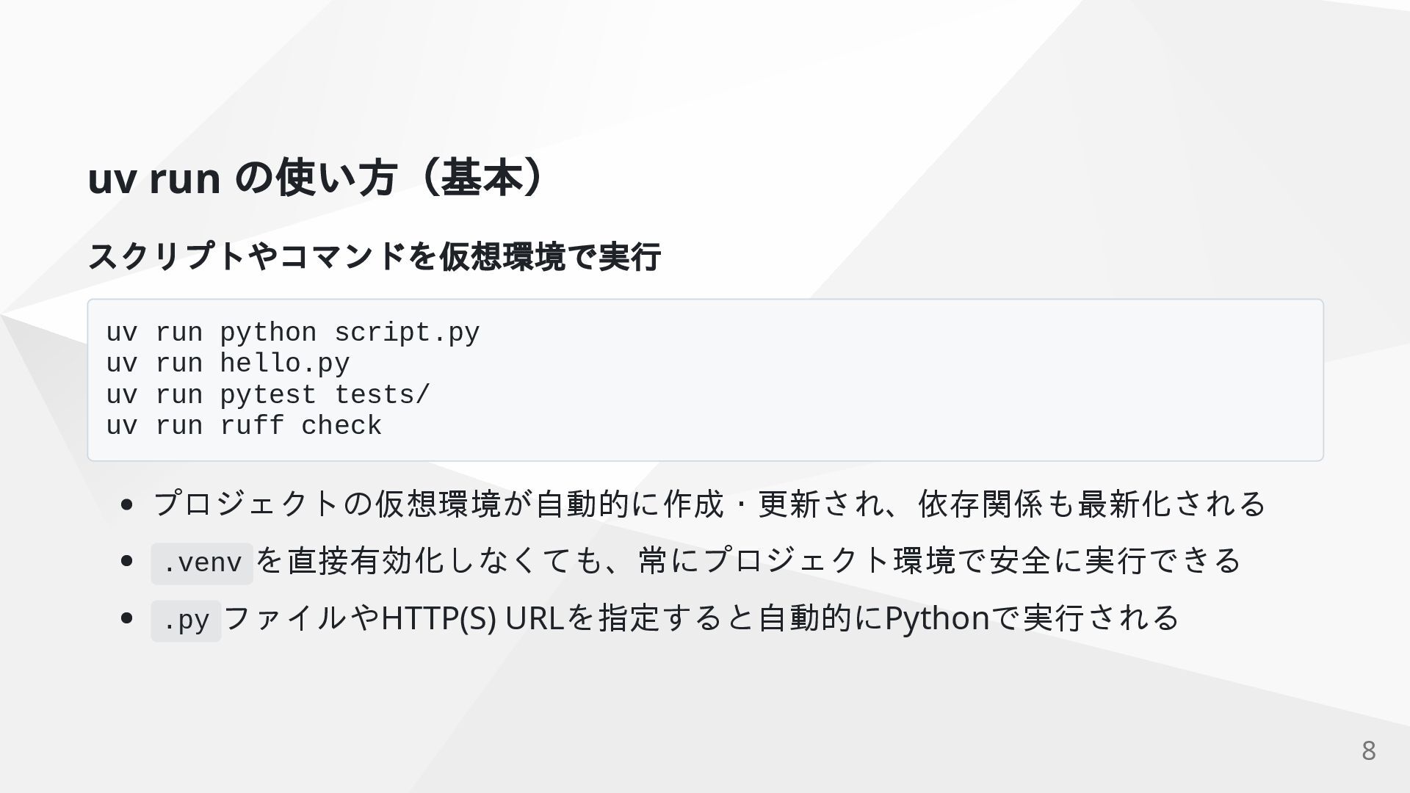The height and width of the screenshot is (793, 1410).
Task: Select the subtitle 'スクリプトやコマンドを仮想環境で実行'
Action: pos(375,256)
